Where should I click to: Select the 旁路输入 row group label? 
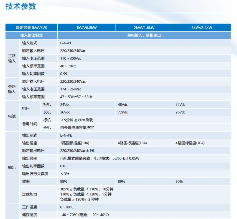[12, 89]
